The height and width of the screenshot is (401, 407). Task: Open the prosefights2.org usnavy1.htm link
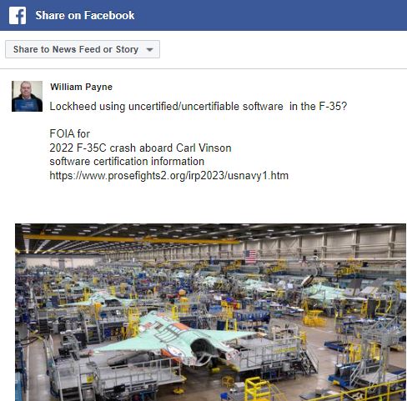pyautogui.click(x=168, y=176)
